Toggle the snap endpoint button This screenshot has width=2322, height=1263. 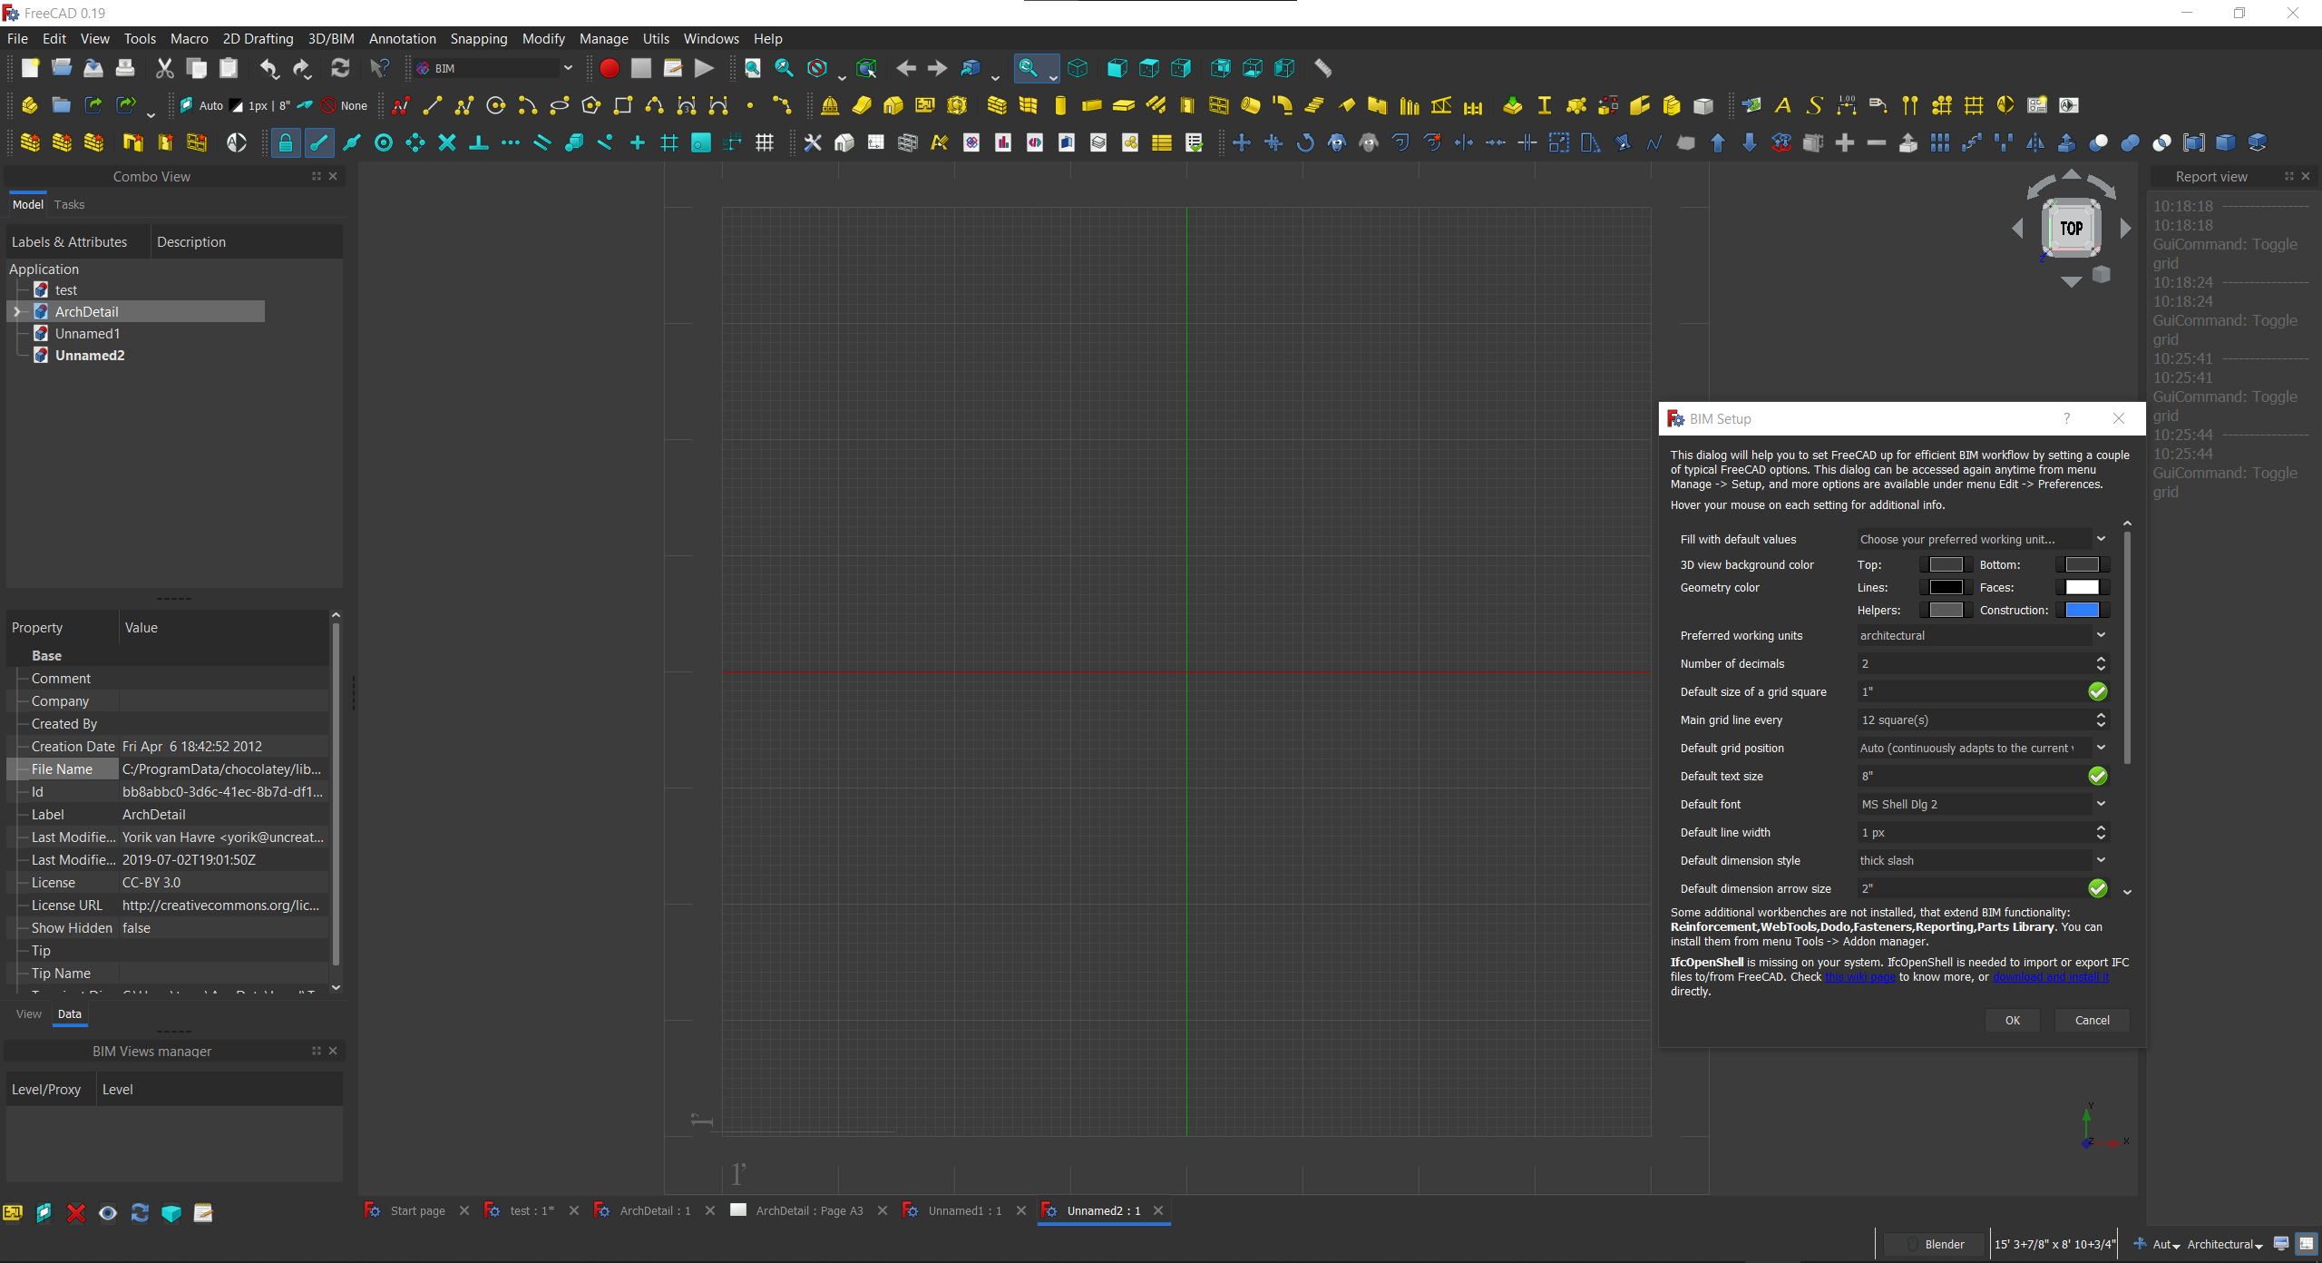pyautogui.click(x=318, y=142)
